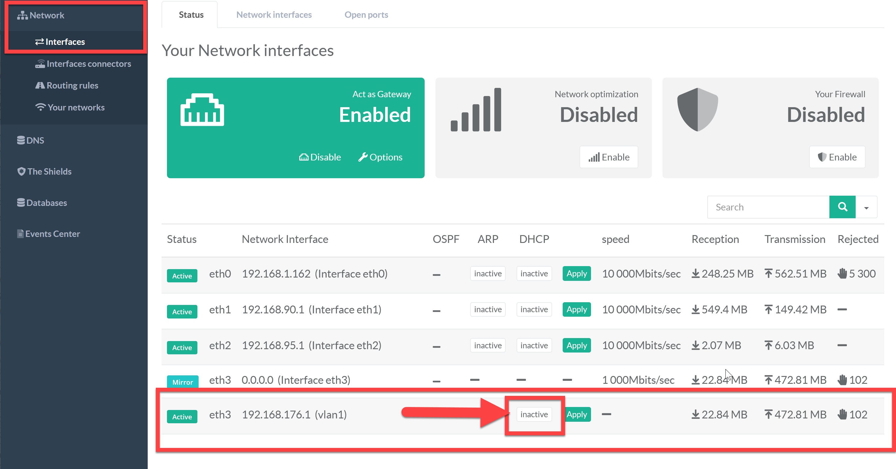The width and height of the screenshot is (896, 469).
Task: Open Your networks wifi item
Action: click(70, 107)
